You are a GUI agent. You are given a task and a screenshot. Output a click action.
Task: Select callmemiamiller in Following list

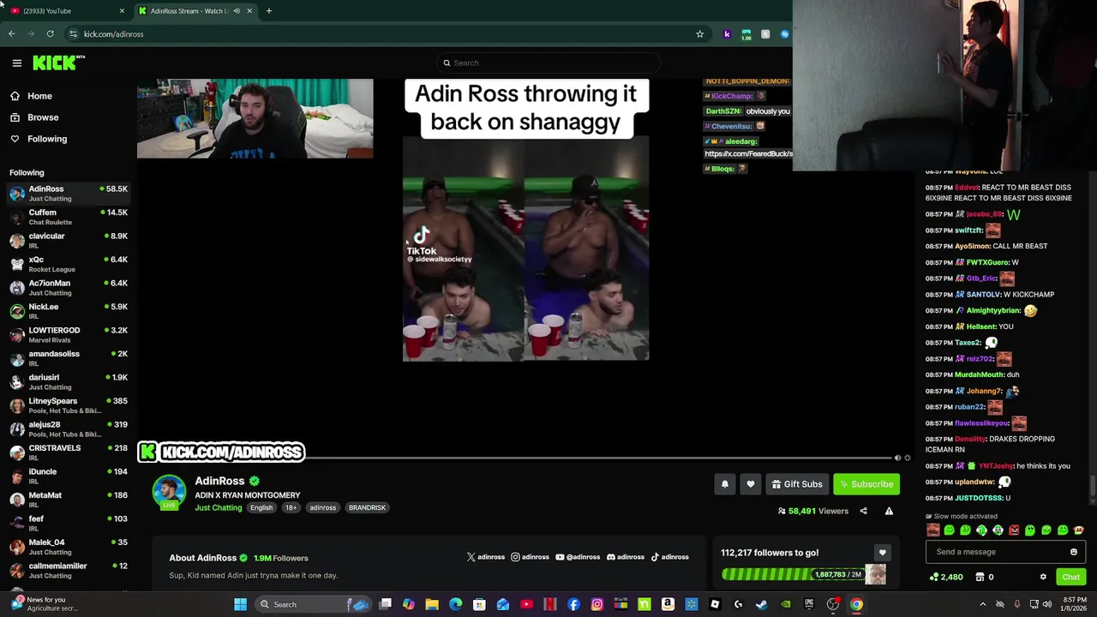click(69, 570)
